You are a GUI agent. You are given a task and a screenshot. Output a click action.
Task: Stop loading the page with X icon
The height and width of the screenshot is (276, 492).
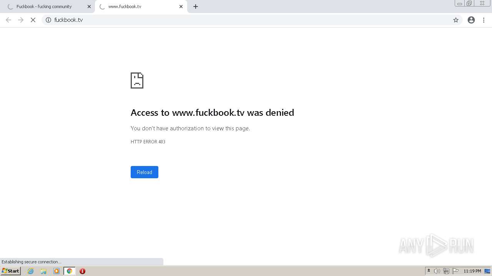(33, 20)
